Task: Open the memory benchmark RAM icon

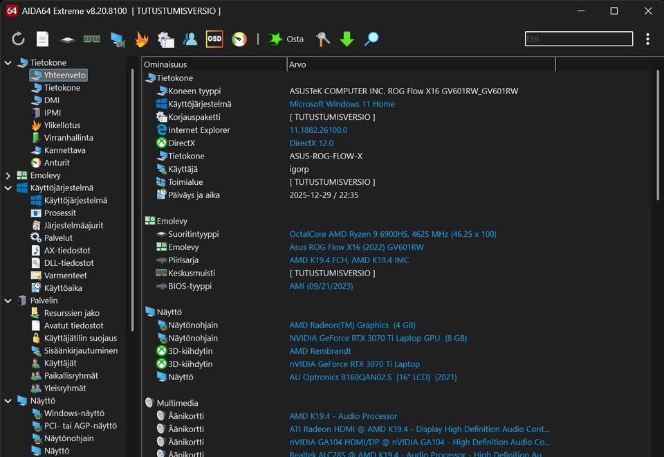Action: (92, 39)
